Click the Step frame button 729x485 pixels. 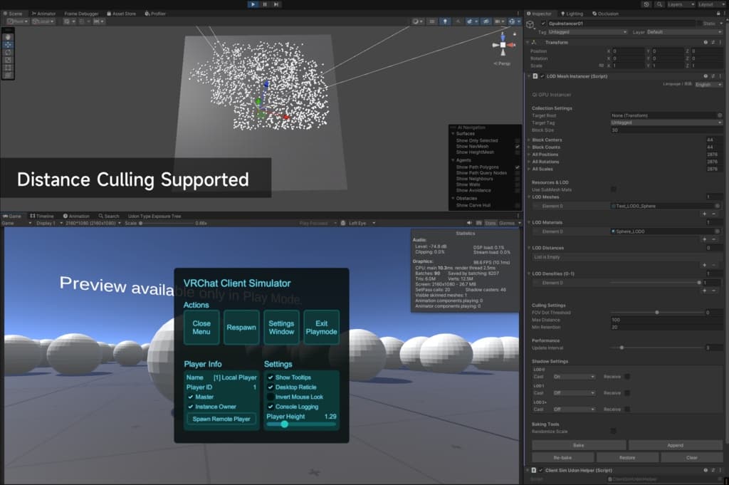point(277,4)
